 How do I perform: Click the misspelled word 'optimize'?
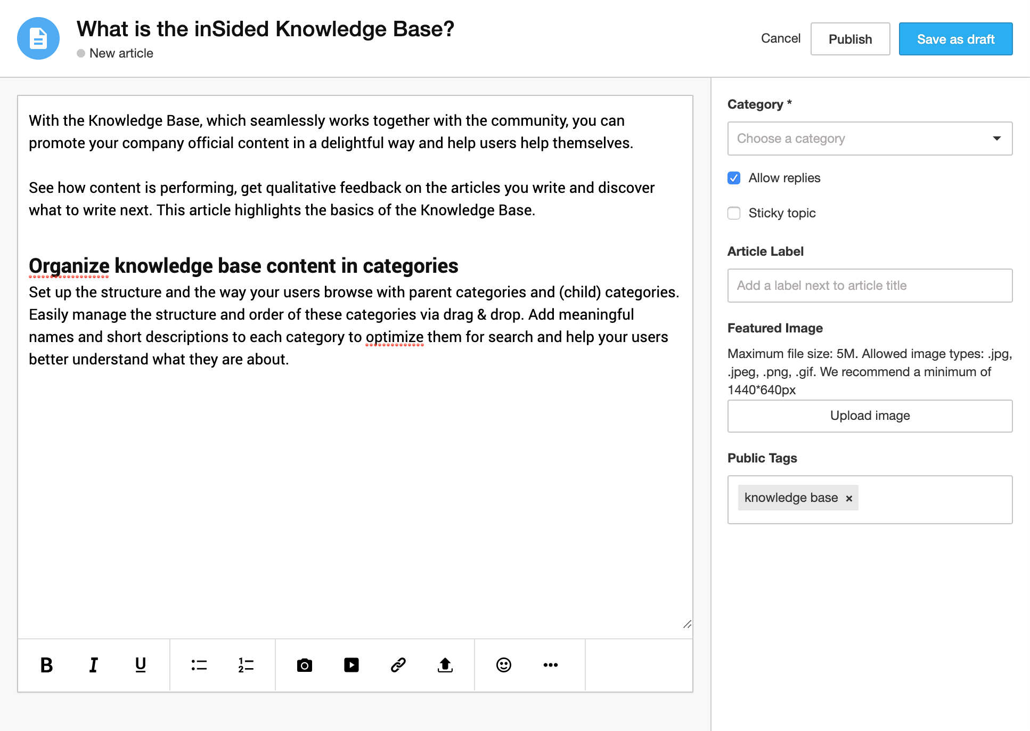pyautogui.click(x=395, y=337)
